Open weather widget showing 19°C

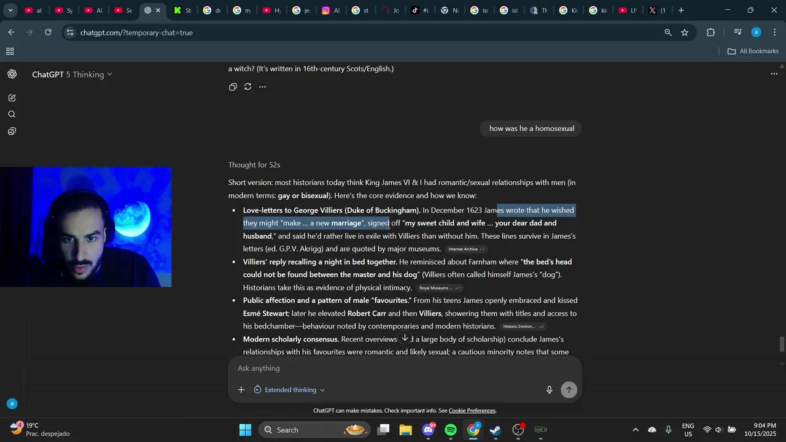pos(40,429)
